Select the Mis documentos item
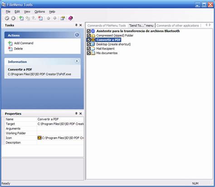This screenshot has height=187, width=215. (107, 53)
